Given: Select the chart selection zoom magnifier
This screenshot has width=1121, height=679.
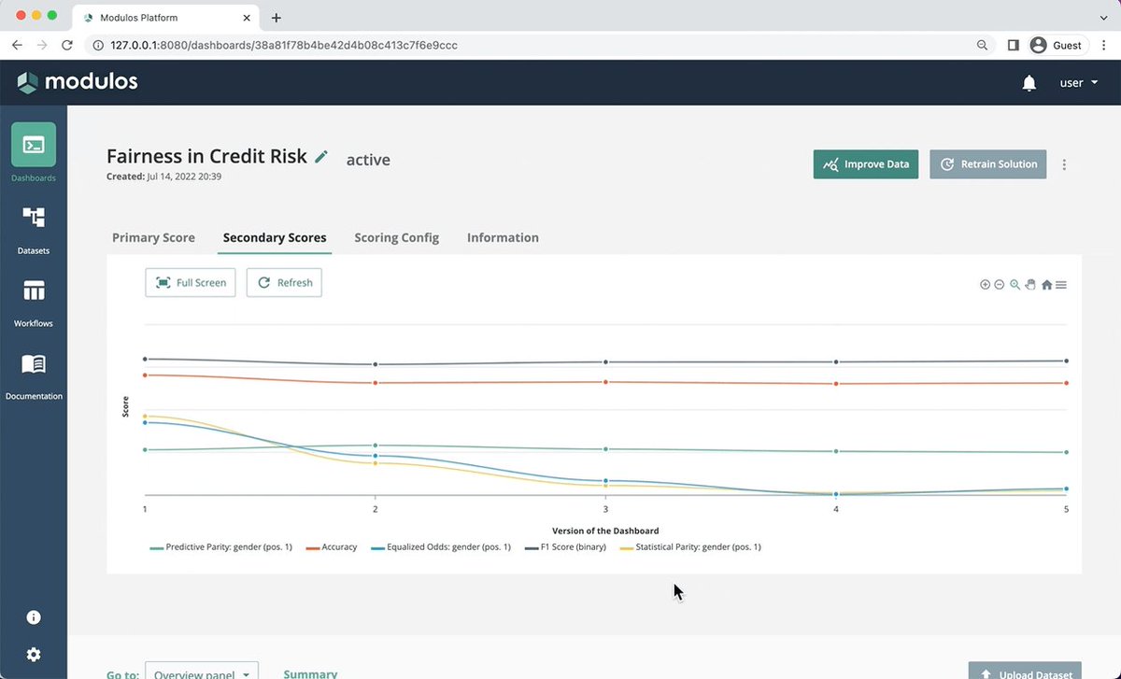Looking at the screenshot, I should [x=1015, y=285].
